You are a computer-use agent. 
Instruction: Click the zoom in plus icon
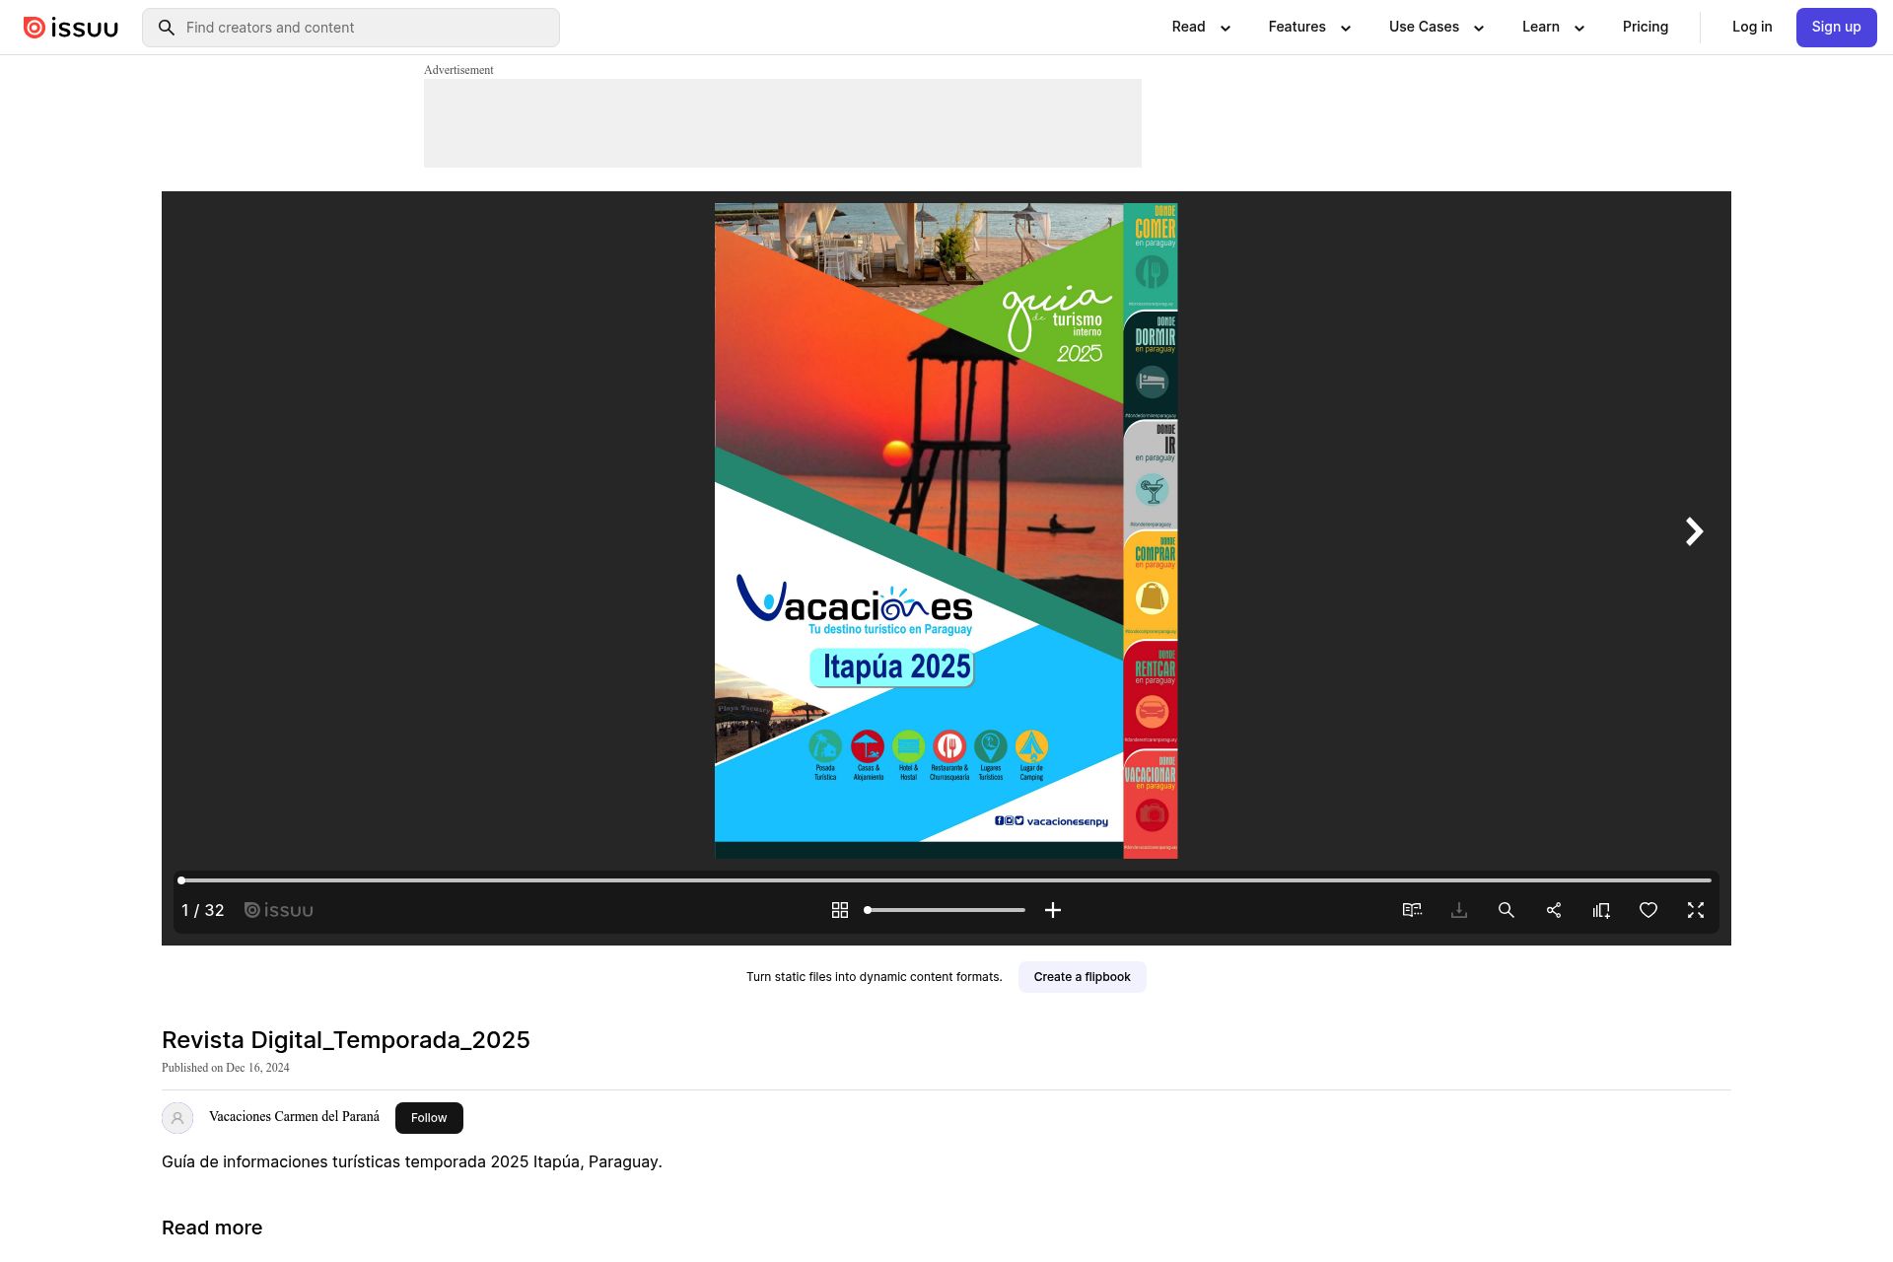[1053, 910]
